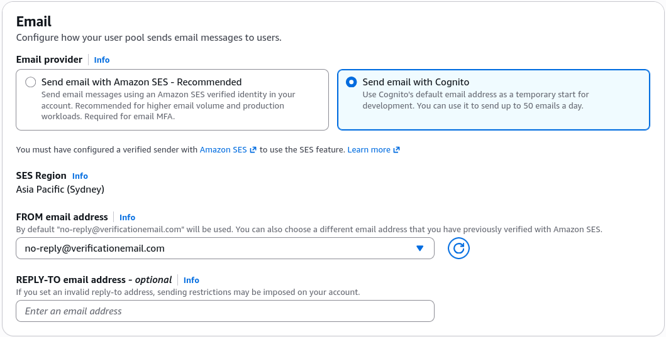Focus the REPLY-TO email address input
666x337 pixels.
pos(225,311)
